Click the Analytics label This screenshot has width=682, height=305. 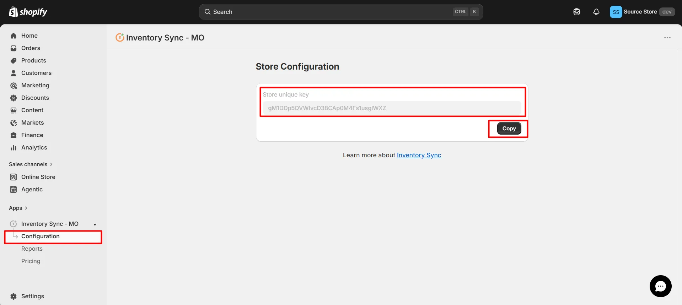point(34,147)
